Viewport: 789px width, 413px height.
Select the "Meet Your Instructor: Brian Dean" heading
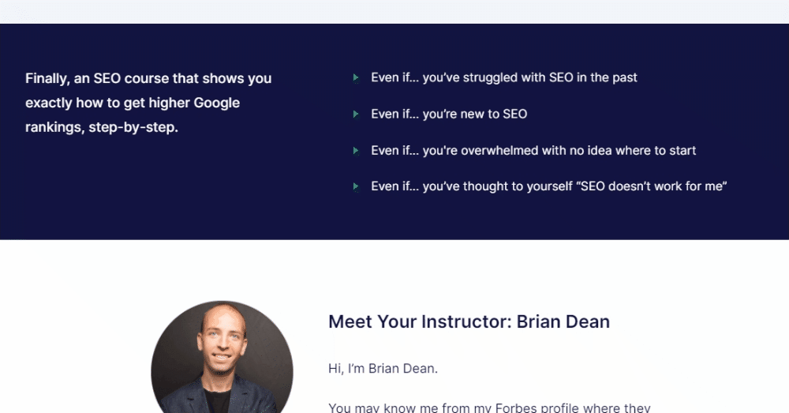[x=469, y=322]
